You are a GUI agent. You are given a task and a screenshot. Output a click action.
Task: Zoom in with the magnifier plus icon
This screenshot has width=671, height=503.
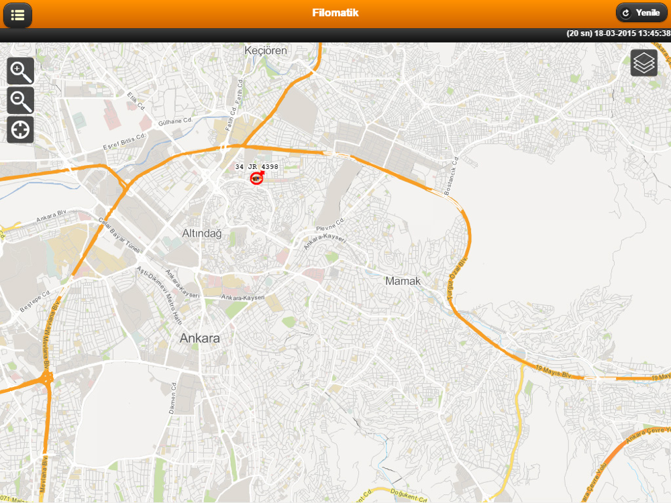click(x=21, y=71)
